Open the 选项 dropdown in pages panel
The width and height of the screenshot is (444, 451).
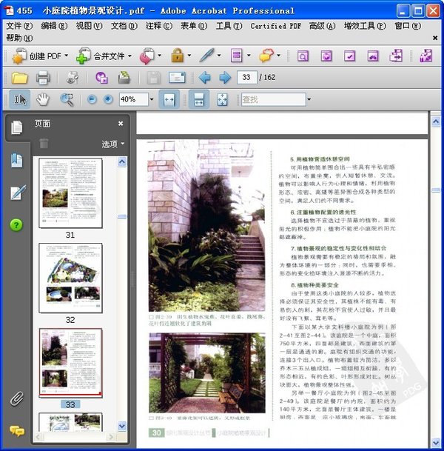(x=112, y=144)
